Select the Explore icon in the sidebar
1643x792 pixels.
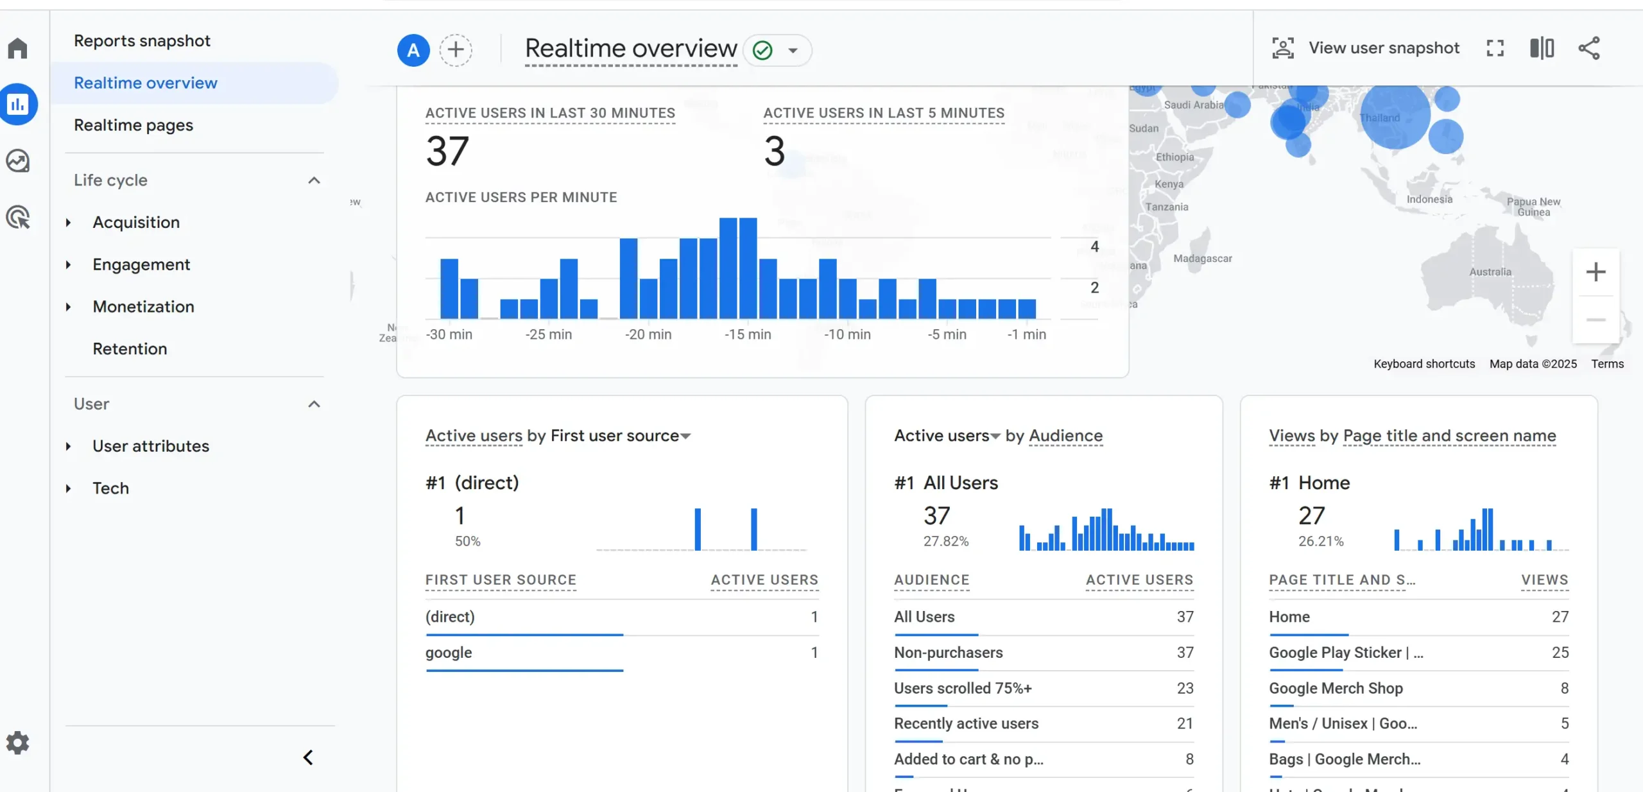click(x=17, y=161)
